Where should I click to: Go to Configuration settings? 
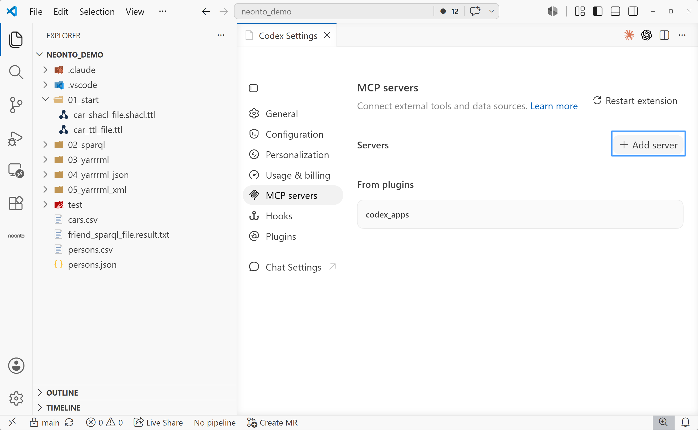(293, 134)
